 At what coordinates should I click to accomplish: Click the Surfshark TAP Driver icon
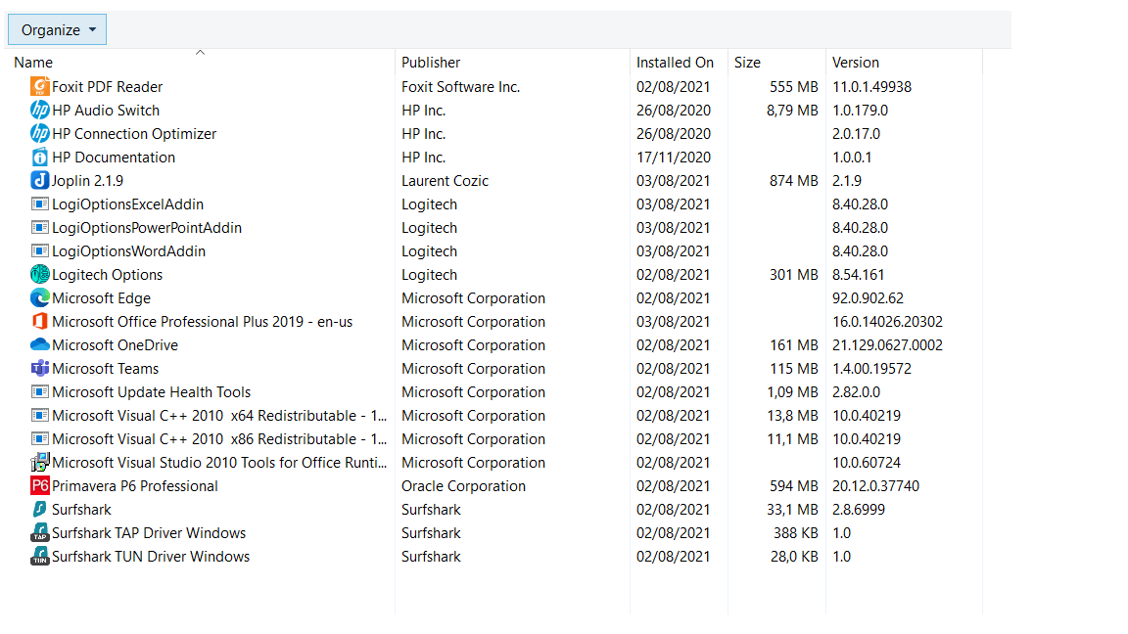tap(39, 532)
